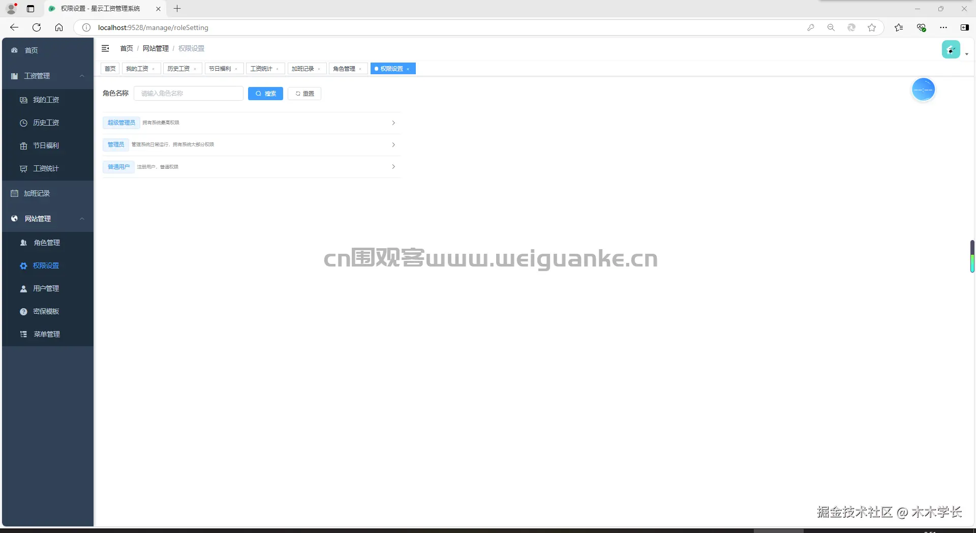Expand the 管理员 role row arrow
The height and width of the screenshot is (533, 976).
click(x=393, y=145)
